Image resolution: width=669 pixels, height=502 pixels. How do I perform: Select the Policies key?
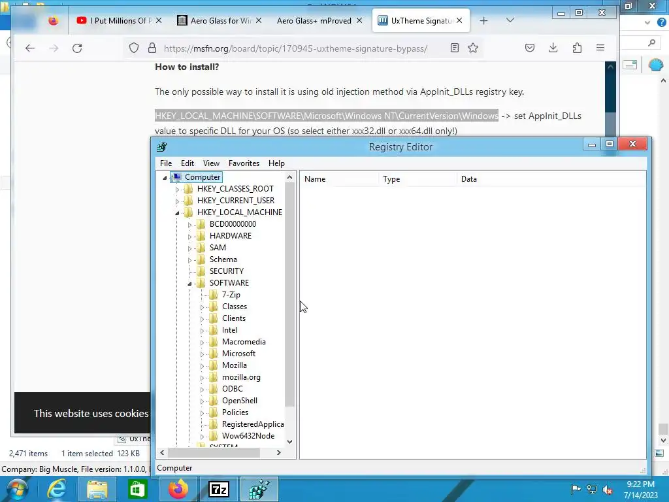click(235, 412)
